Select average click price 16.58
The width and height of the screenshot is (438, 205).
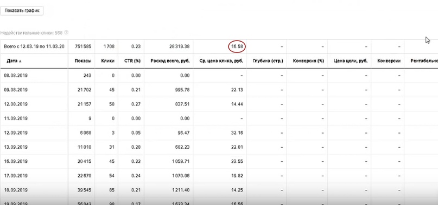237,47
